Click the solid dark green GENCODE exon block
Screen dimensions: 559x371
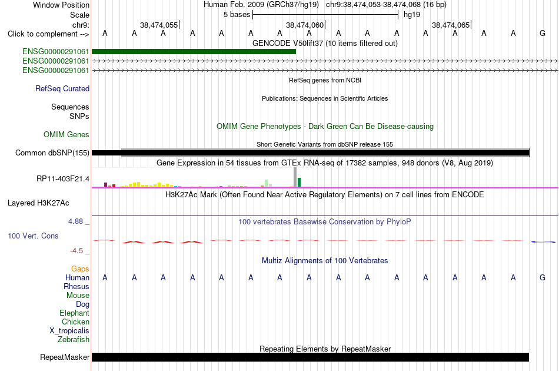pos(194,51)
